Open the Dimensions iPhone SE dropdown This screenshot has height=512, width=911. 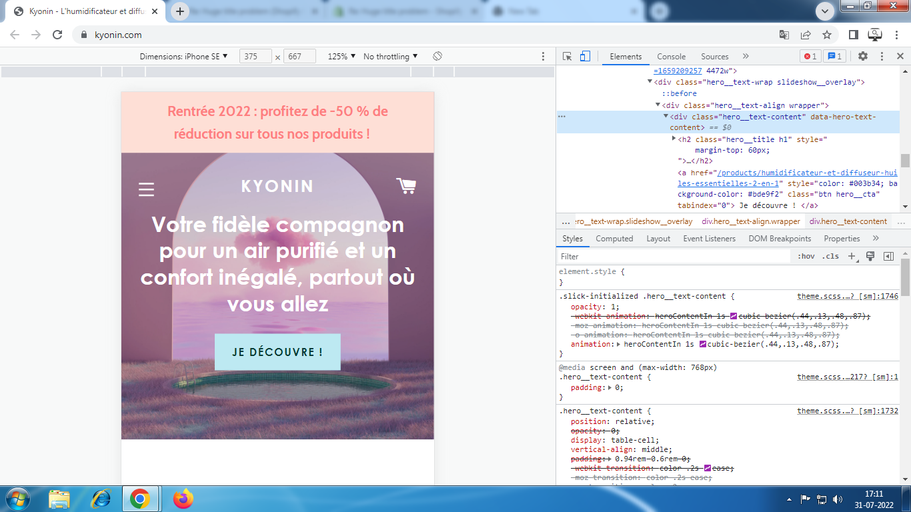pos(183,57)
